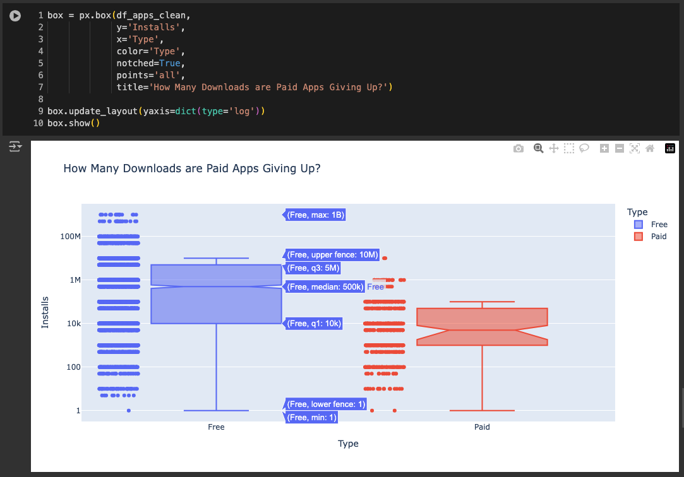Click the Paid outlier point near 10M

(385, 258)
